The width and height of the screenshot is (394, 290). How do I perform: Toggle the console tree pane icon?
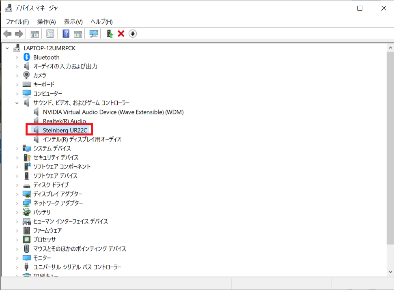pyautogui.click(x=34, y=34)
